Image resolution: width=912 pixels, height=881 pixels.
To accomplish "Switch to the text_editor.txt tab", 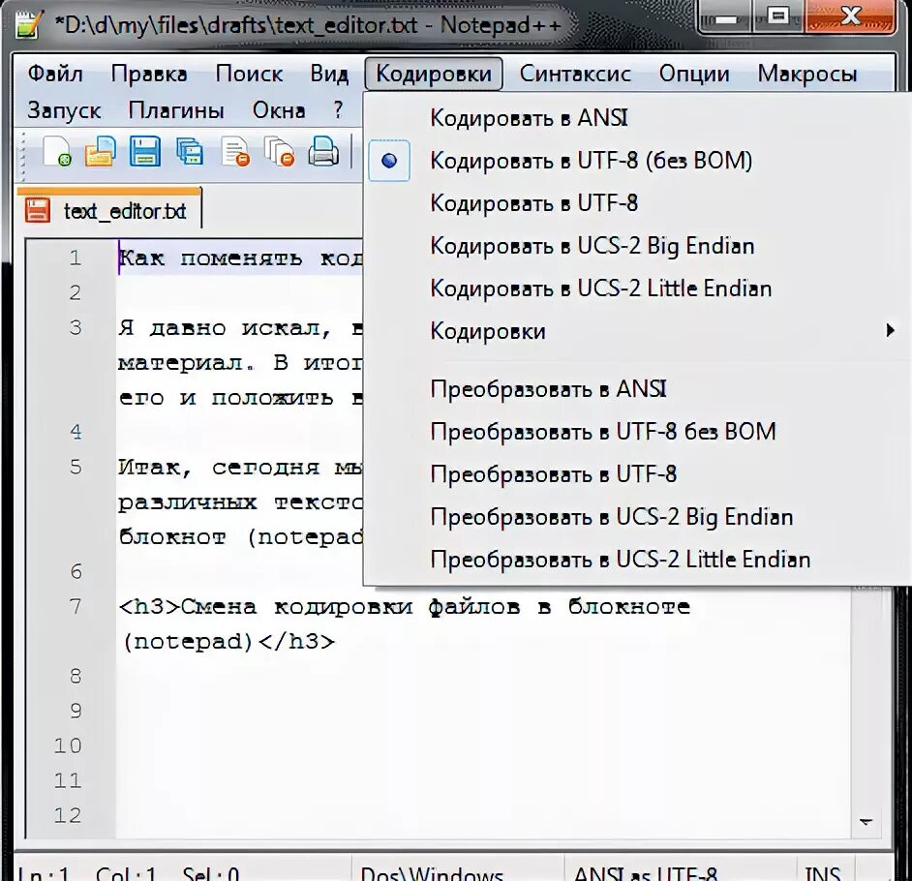I will click(110, 210).
